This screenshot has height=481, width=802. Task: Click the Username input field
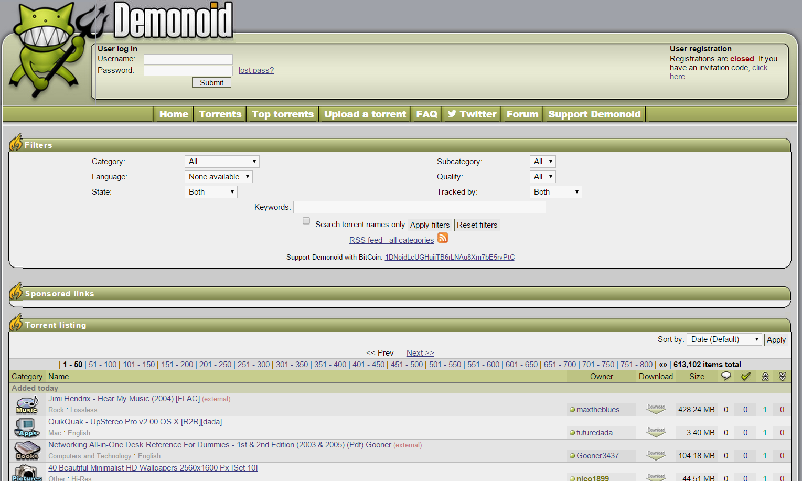click(x=188, y=59)
